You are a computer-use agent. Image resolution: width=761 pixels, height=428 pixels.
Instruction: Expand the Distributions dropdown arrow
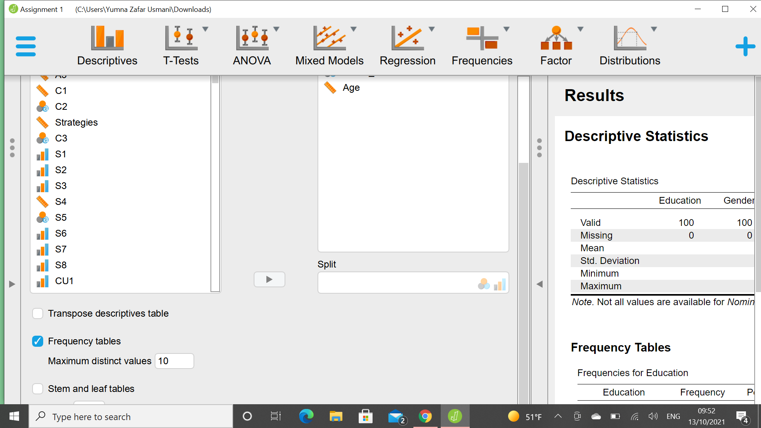[x=654, y=29]
